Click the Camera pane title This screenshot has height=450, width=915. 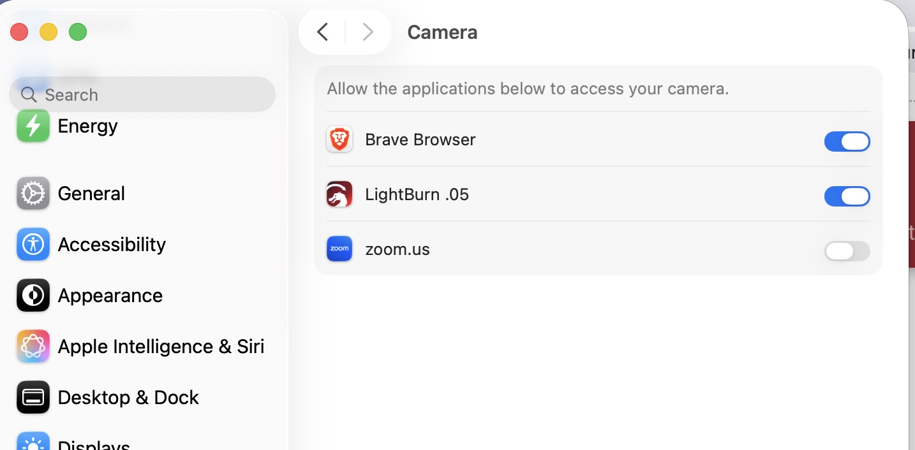(442, 33)
